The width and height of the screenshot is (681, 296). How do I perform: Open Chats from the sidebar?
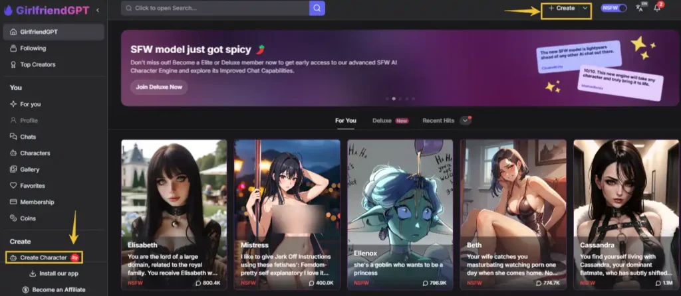click(x=28, y=137)
